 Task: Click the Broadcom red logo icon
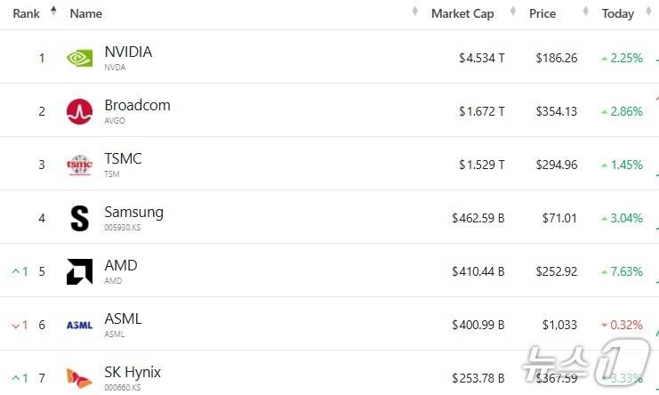[79, 111]
